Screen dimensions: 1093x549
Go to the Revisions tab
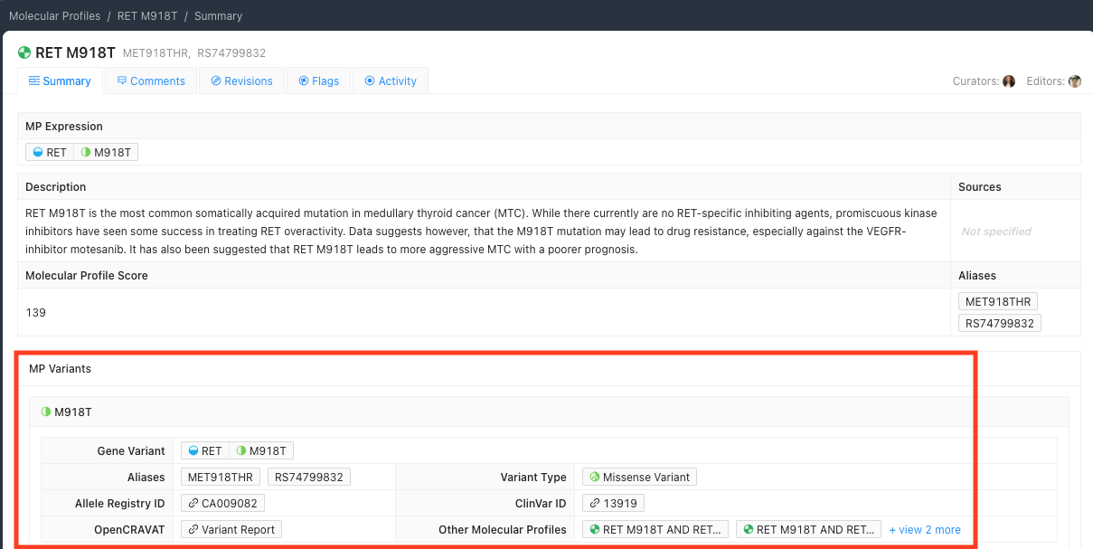click(x=241, y=80)
